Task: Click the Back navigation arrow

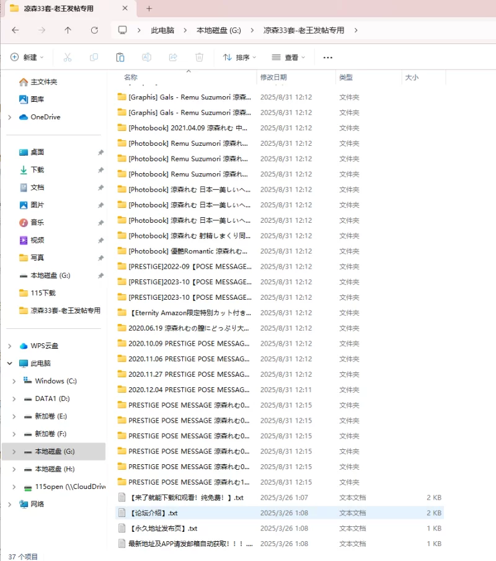Action: pyautogui.click(x=15, y=30)
